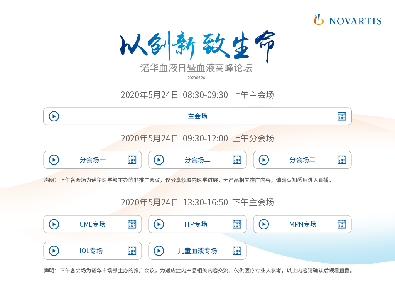Click the afternoon sessions 声明 disclaimer text
395x296 pixels.
(x=199, y=271)
